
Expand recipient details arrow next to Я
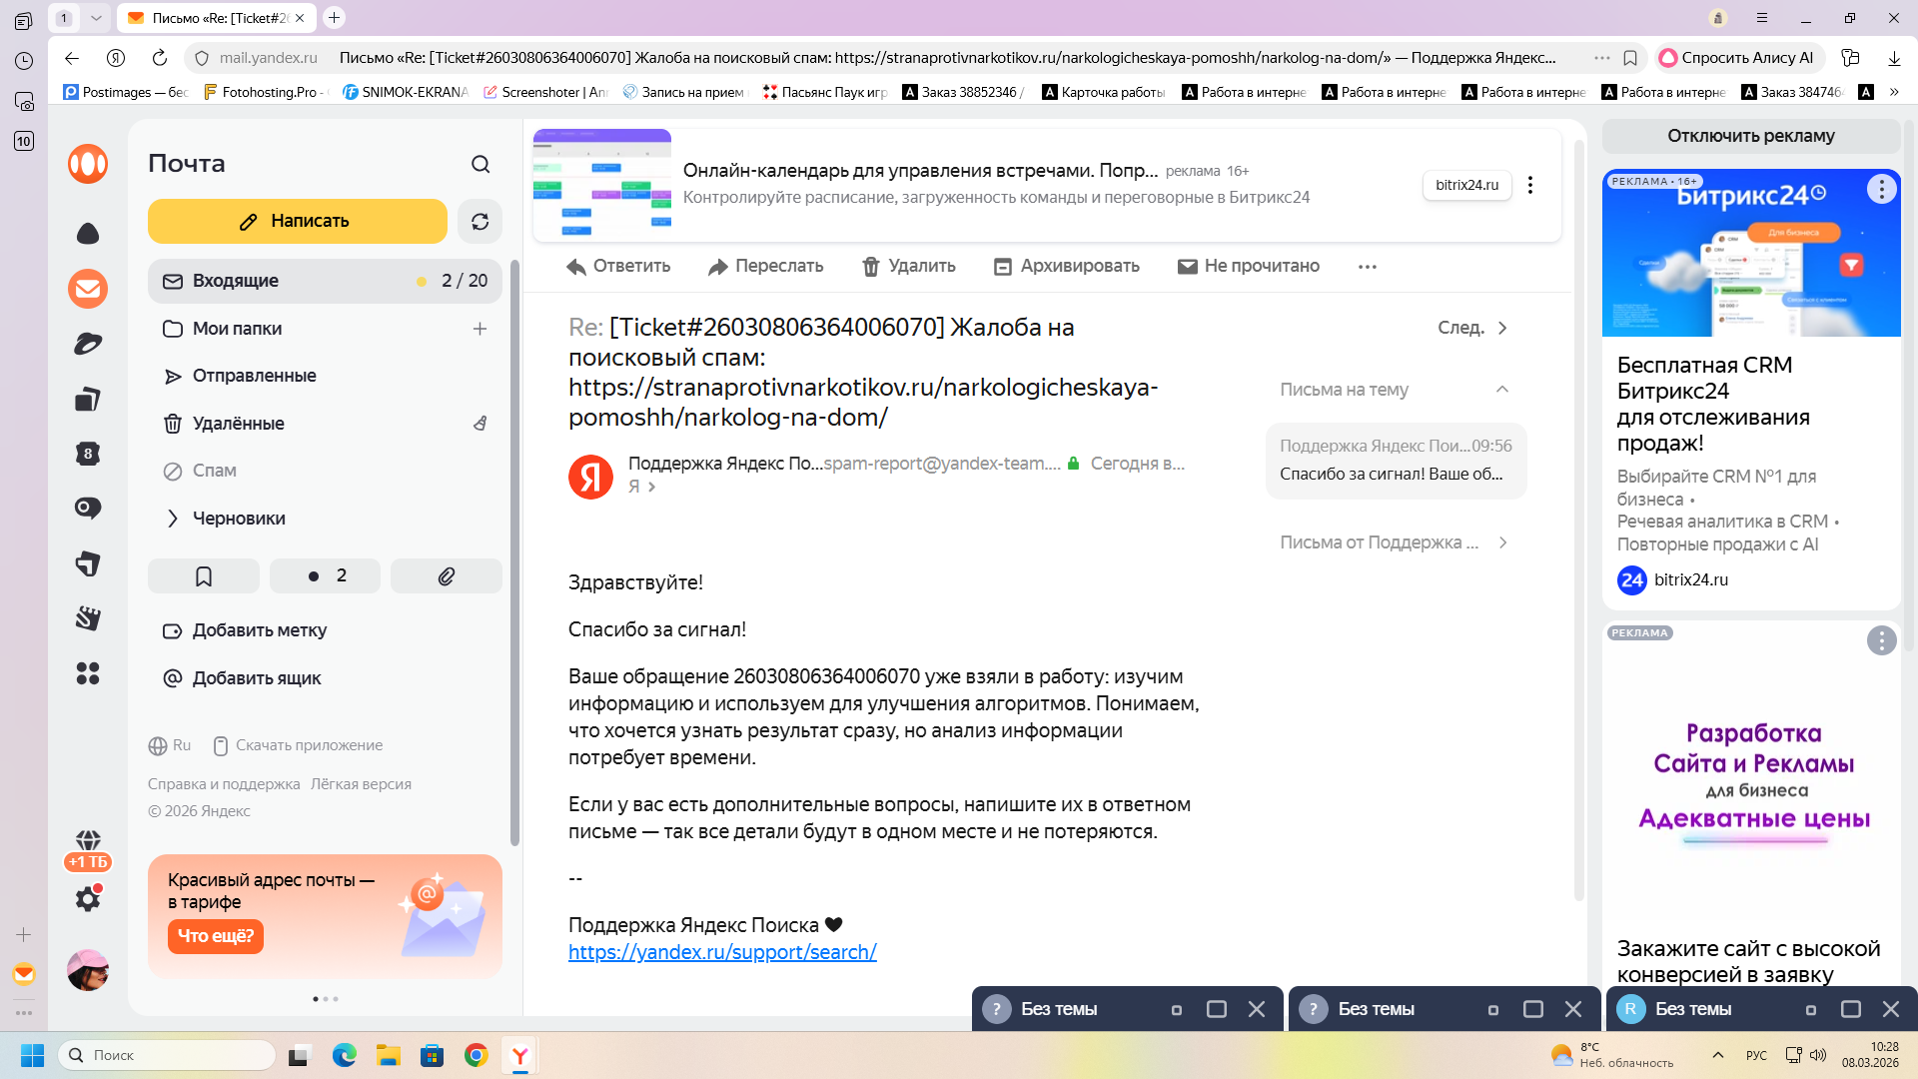[652, 488]
